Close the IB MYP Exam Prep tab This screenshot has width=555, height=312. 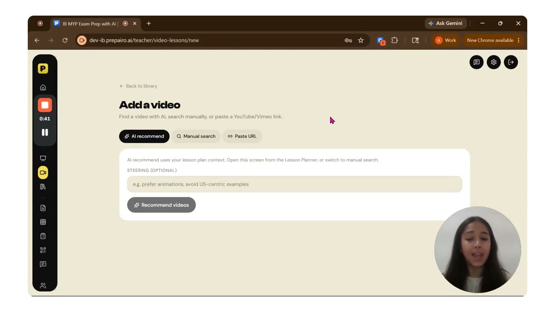click(134, 23)
